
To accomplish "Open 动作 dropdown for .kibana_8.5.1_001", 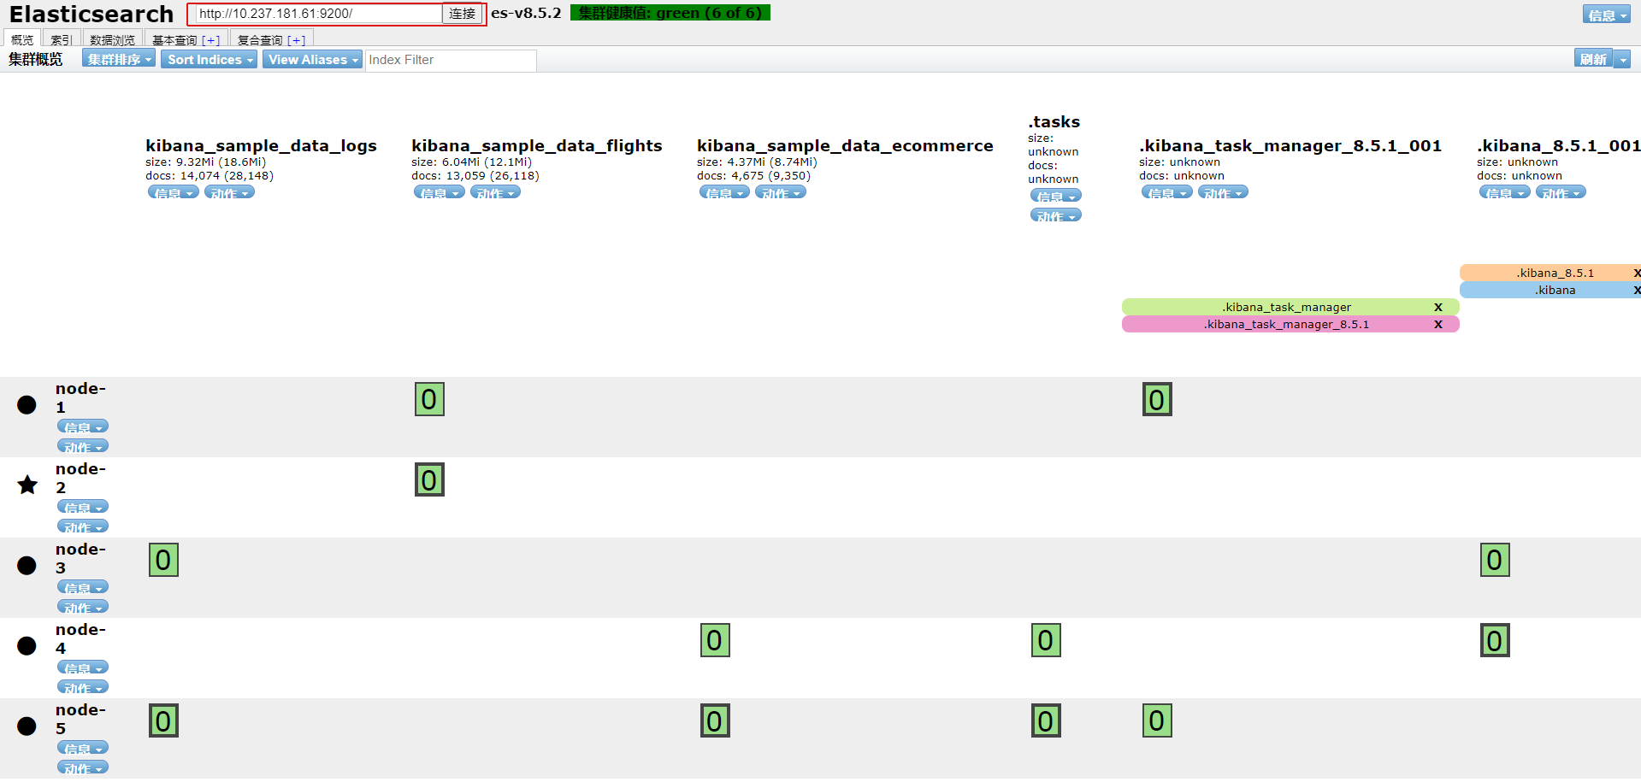I will (1561, 192).
